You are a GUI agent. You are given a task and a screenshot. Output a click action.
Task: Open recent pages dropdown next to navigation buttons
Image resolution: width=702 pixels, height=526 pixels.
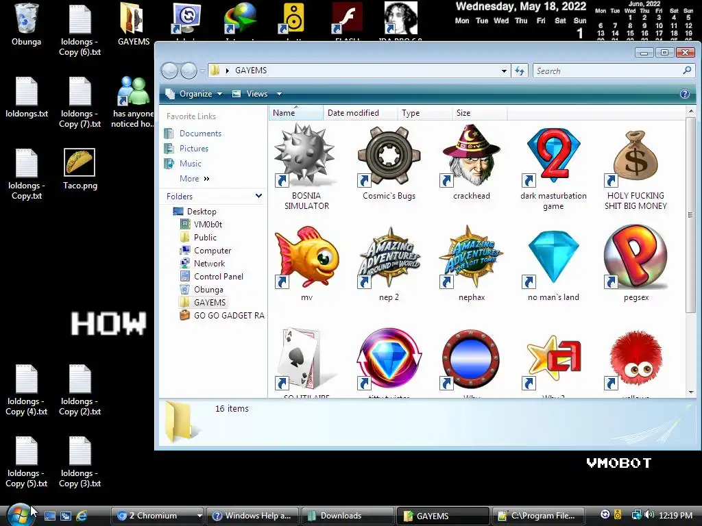203,71
